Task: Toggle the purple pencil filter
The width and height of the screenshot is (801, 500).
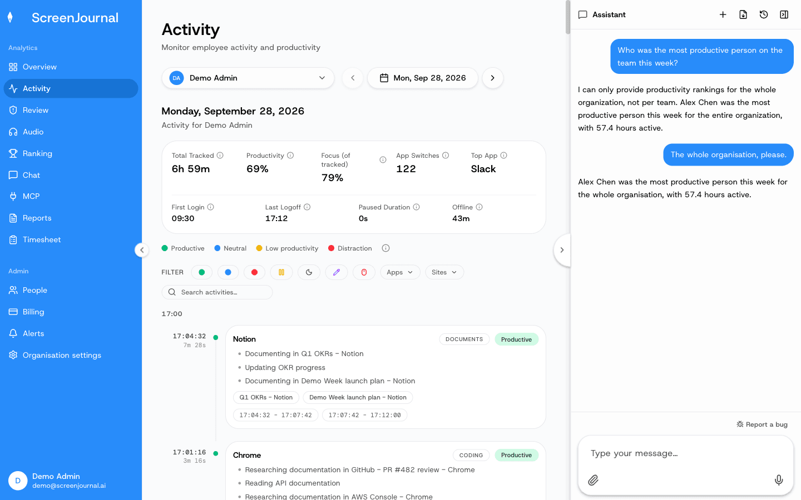Action: (x=337, y=272)
